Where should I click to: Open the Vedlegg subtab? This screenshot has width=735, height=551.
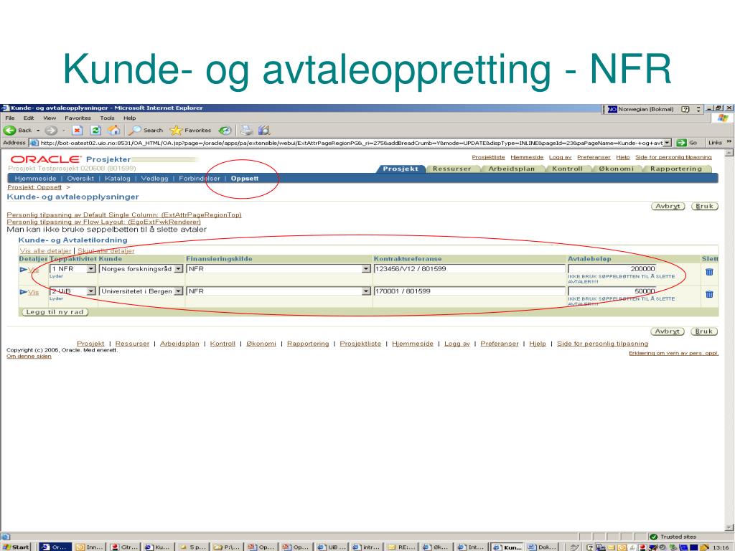click(x=154, y=179)
